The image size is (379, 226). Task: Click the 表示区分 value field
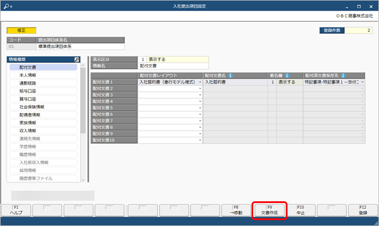click(x=173, y=59)
